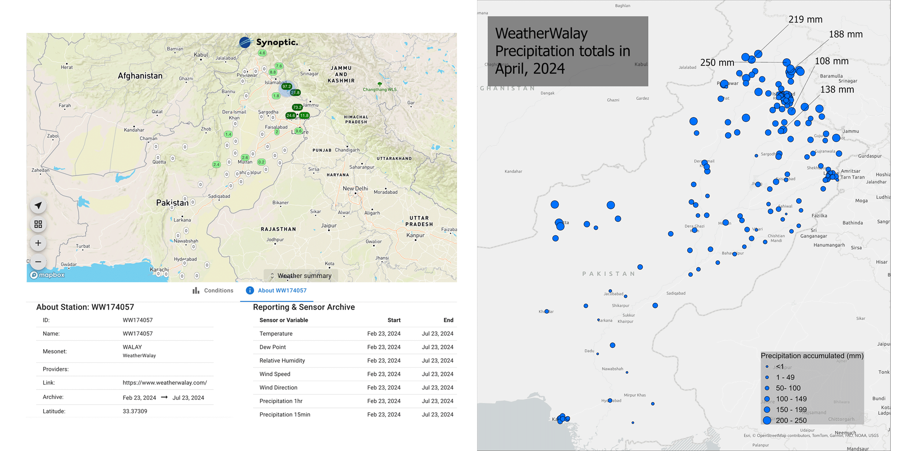
Task: Select the 24.6 station marker
Action: [291, 115]
